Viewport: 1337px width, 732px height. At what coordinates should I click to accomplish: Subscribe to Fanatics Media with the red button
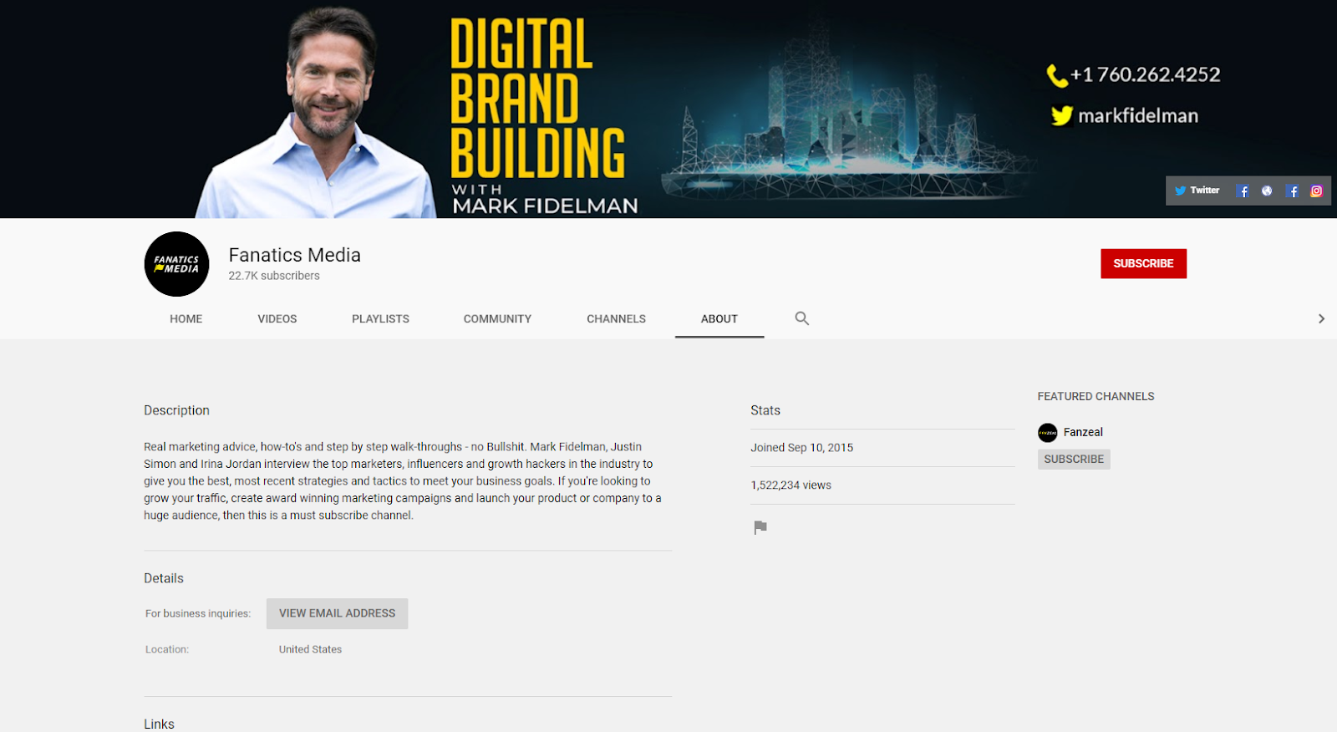pos(1143,264)
